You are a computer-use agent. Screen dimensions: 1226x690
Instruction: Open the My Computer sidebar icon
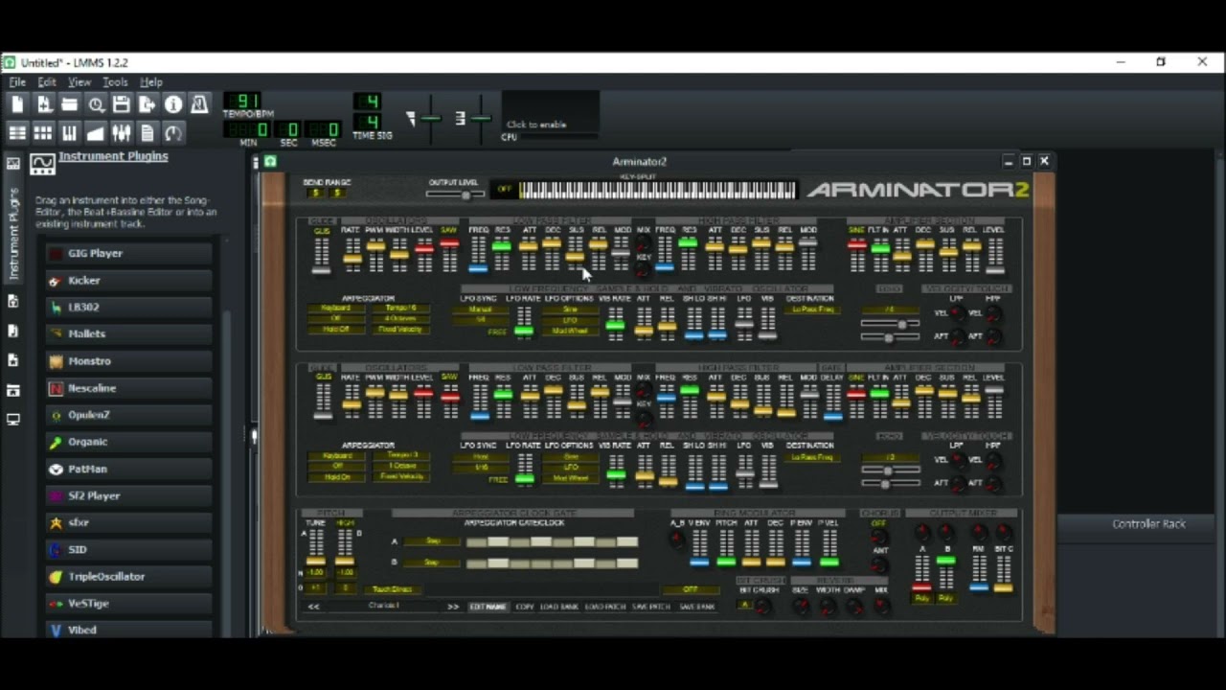[13, 420]
